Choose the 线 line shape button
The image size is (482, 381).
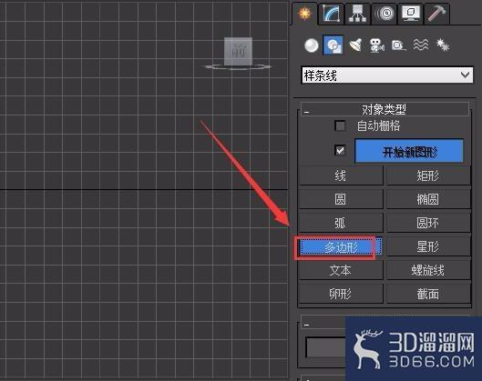(x=341, y=175)
